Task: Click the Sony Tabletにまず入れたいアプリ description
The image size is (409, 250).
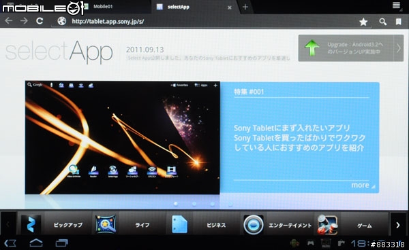Action: coord(300,138)
